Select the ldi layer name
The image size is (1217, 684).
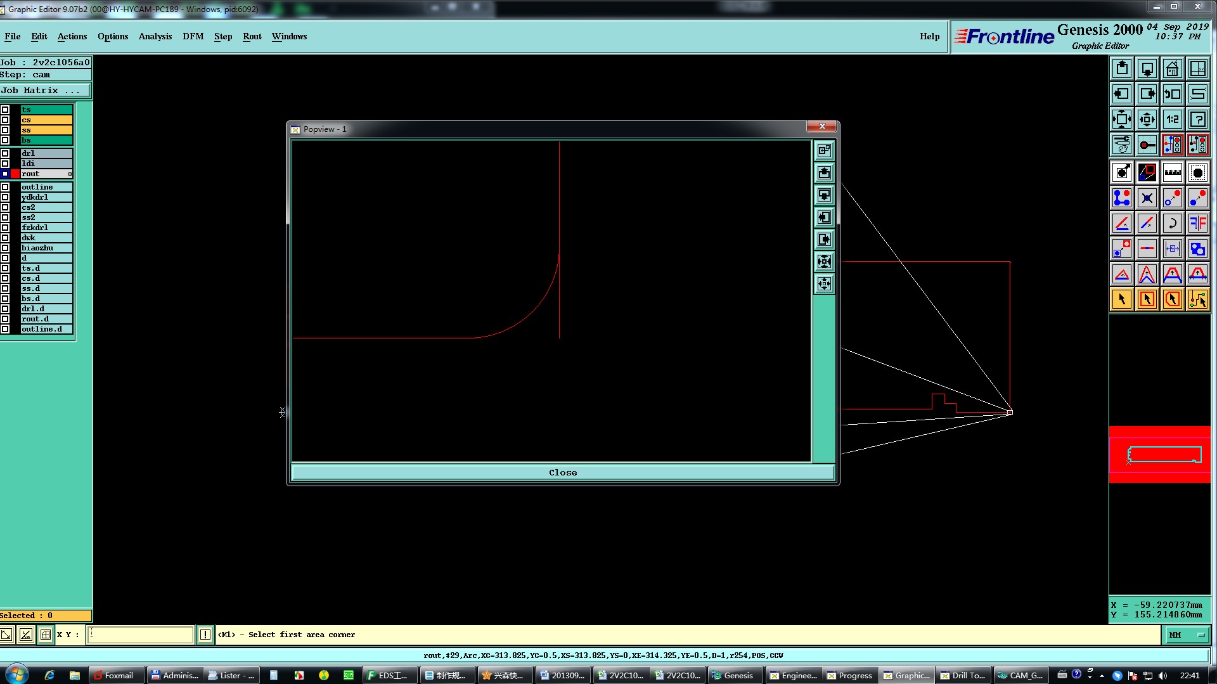click(x=46, y=164)
